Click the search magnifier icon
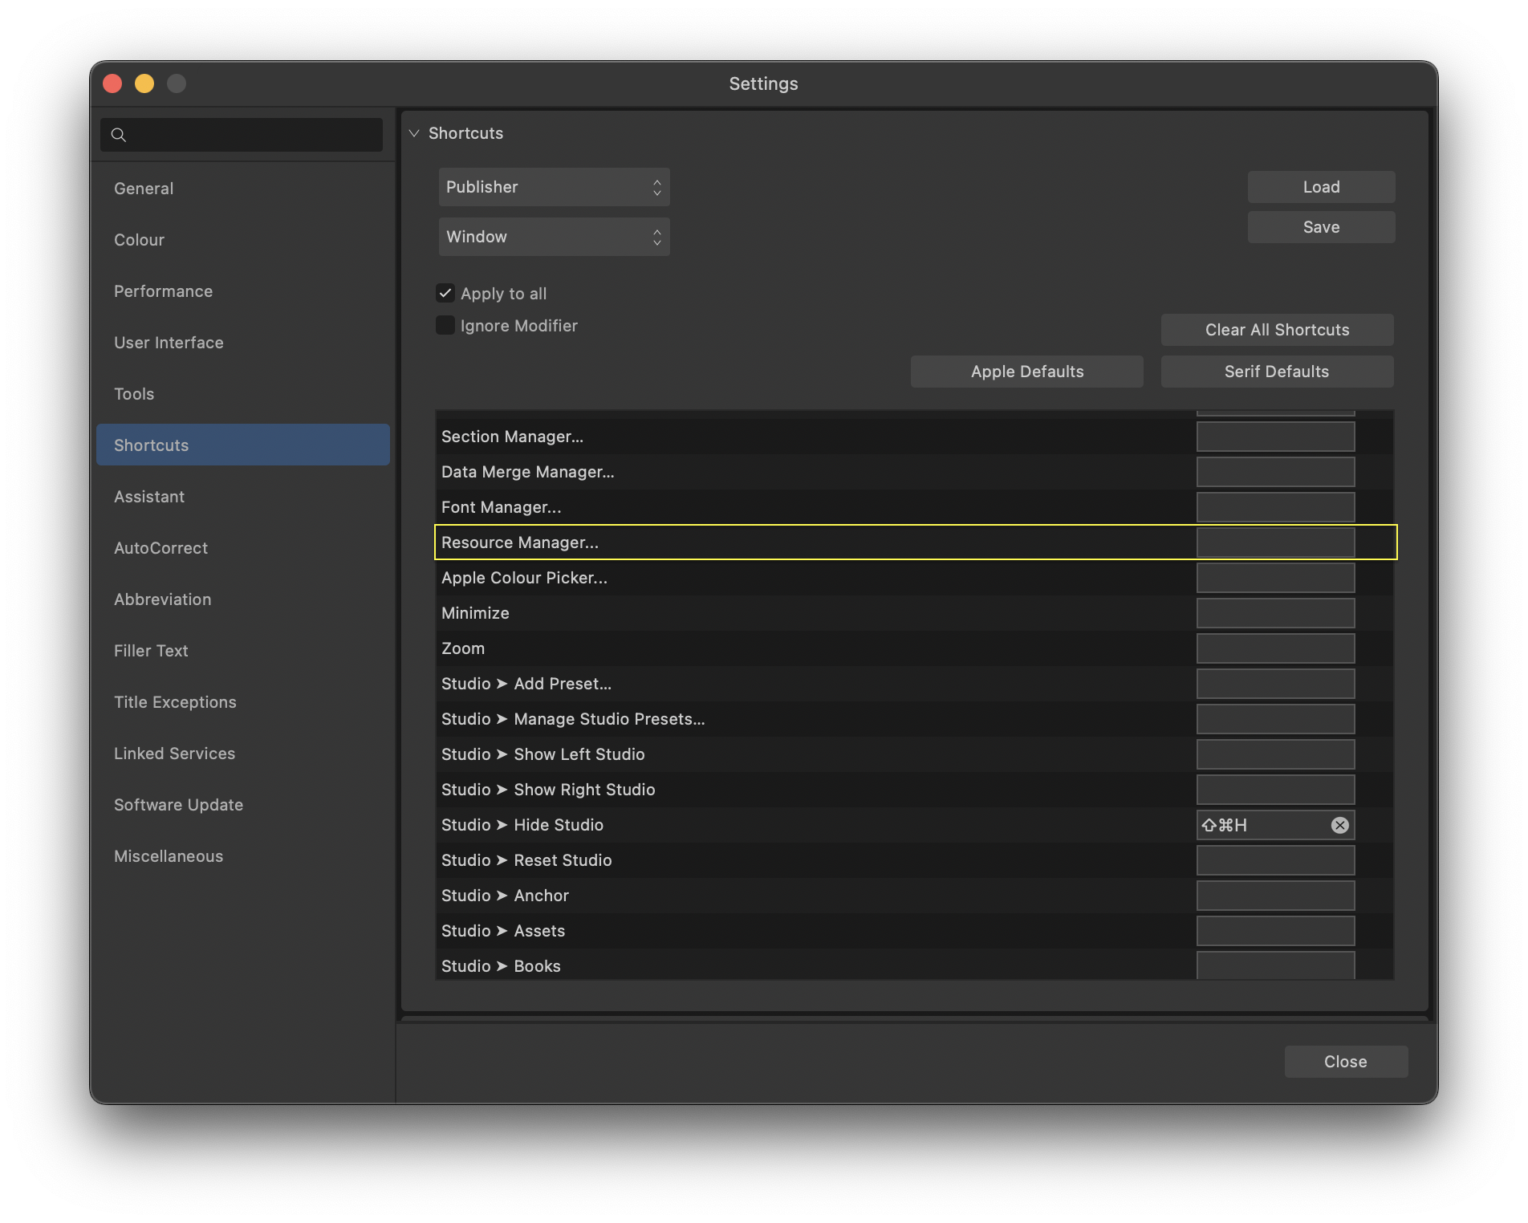 click(119, 135)
